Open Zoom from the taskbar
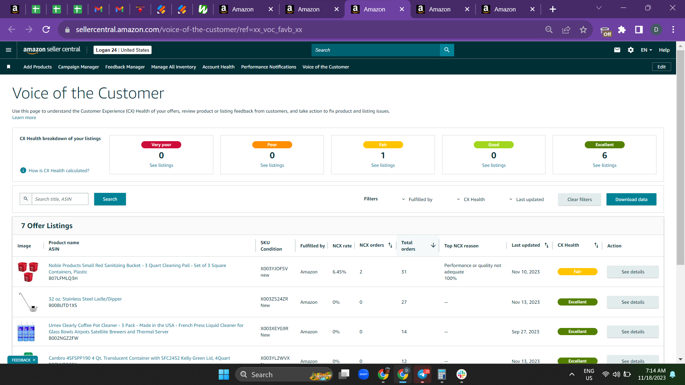The width and height of the screenshot is (685, 385). pos(364,374)
